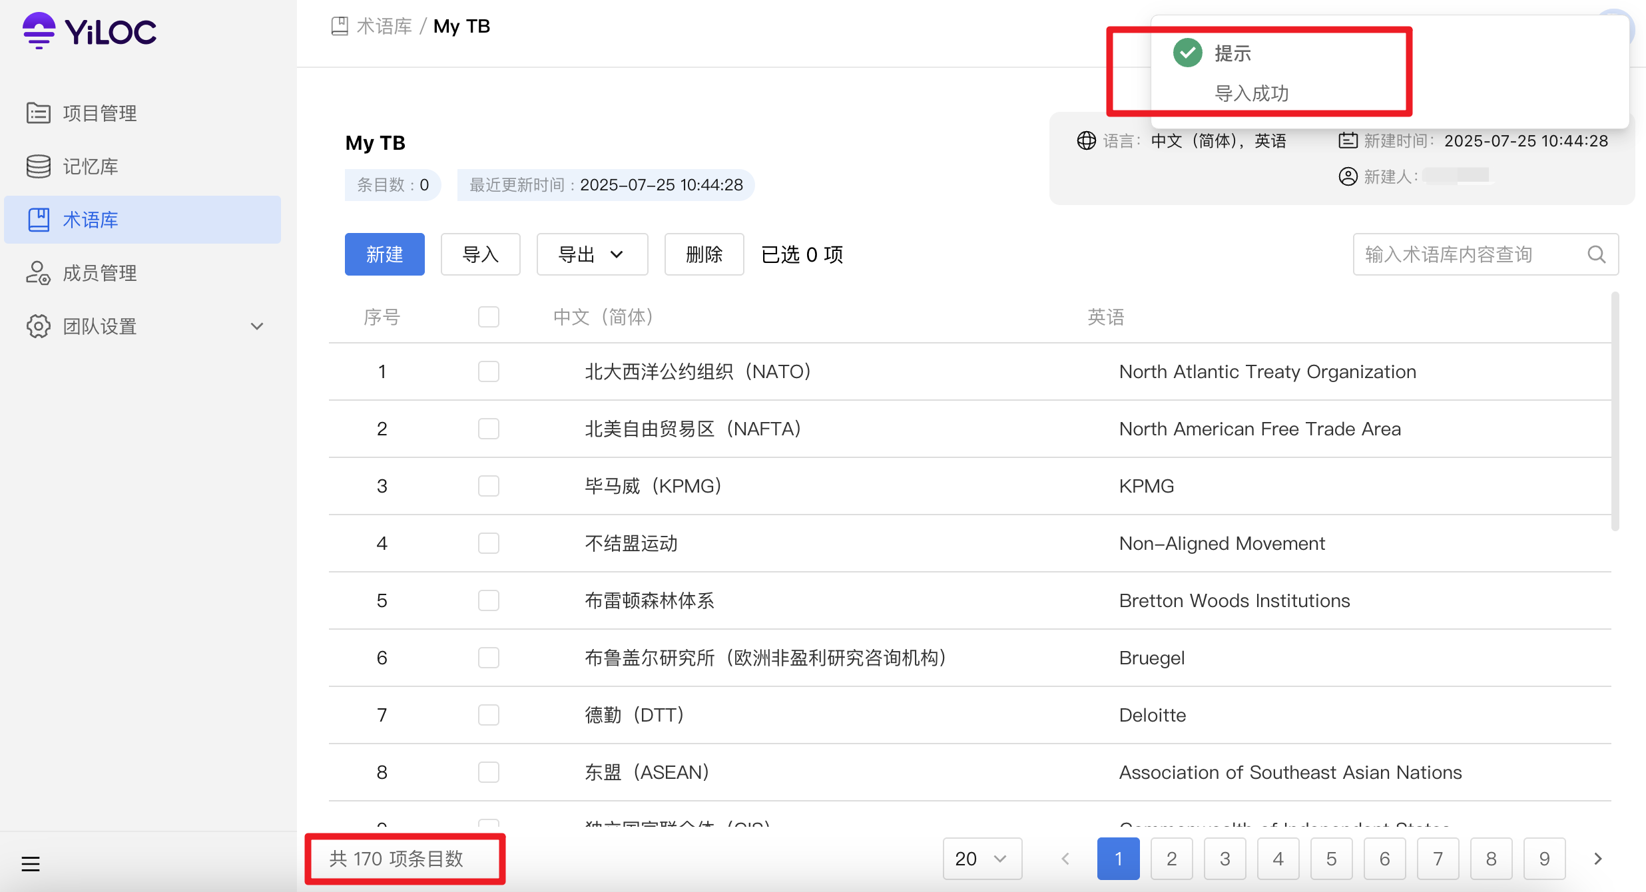
Task: Click the previous page arrow
Action: pos(1065,859)
